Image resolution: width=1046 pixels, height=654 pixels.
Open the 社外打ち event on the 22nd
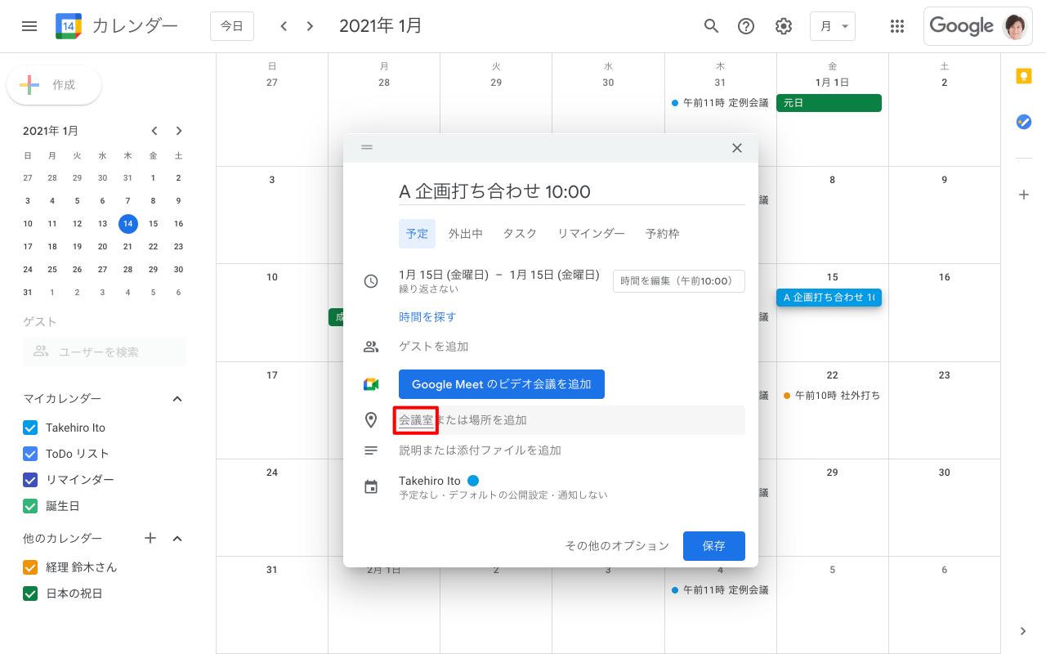point(832,396)
